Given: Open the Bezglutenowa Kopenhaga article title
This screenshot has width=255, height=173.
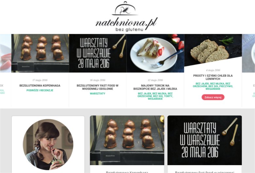Looking at the screenshot, I should pyautogui.click(x=40, y=86).
